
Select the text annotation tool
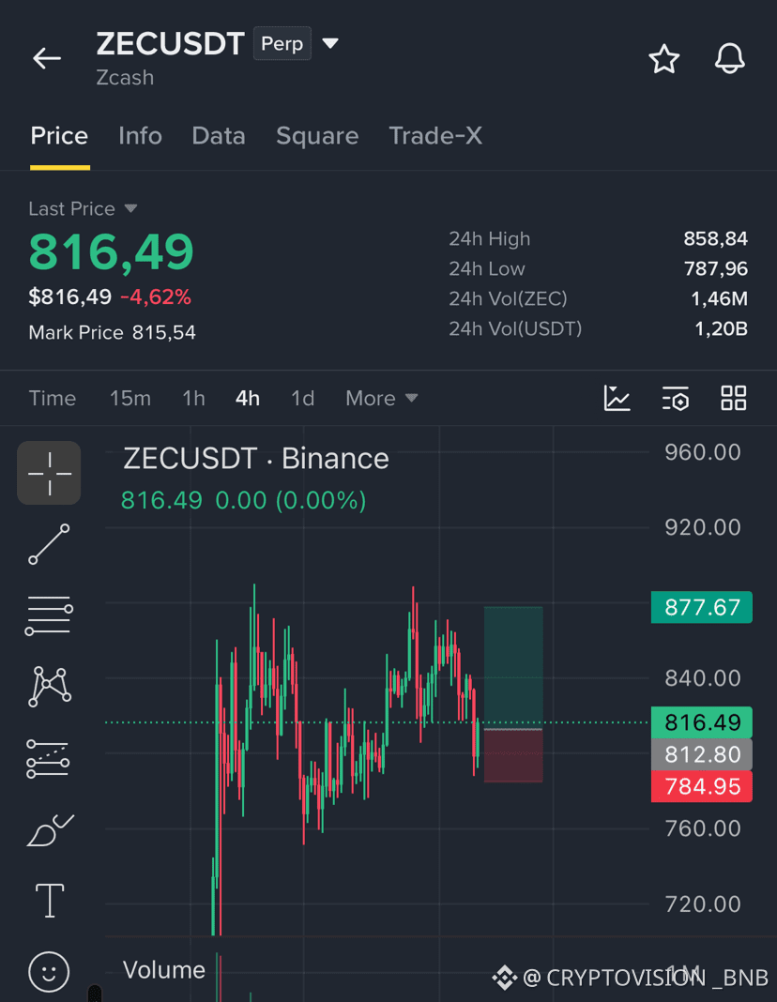point(50,901)
